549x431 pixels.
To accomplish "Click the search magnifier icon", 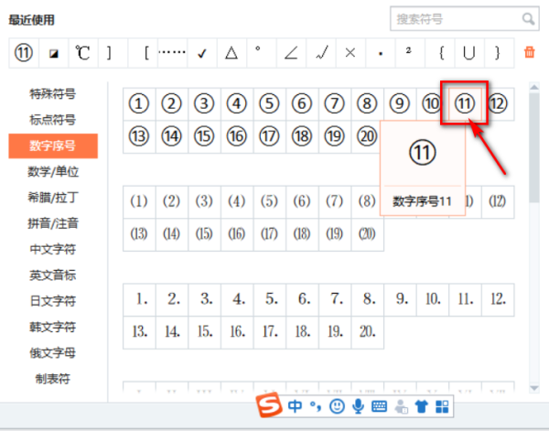I will click(528, 18).
